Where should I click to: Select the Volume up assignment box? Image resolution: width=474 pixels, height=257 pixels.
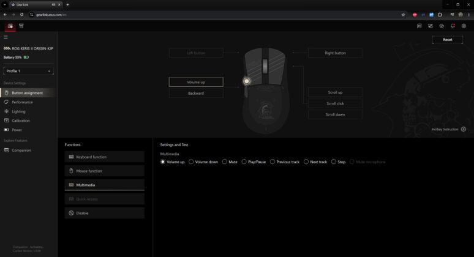coord(196,82)
